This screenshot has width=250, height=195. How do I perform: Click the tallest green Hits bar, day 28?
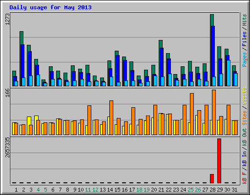(212, 20)
